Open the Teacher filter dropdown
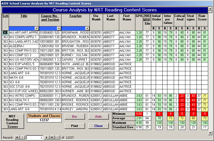Screen dimensions: 214x141 pyautogui.click(x=87, y=28)
